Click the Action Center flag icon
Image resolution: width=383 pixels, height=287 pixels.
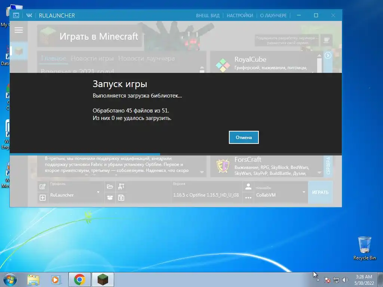pos(327,280)
